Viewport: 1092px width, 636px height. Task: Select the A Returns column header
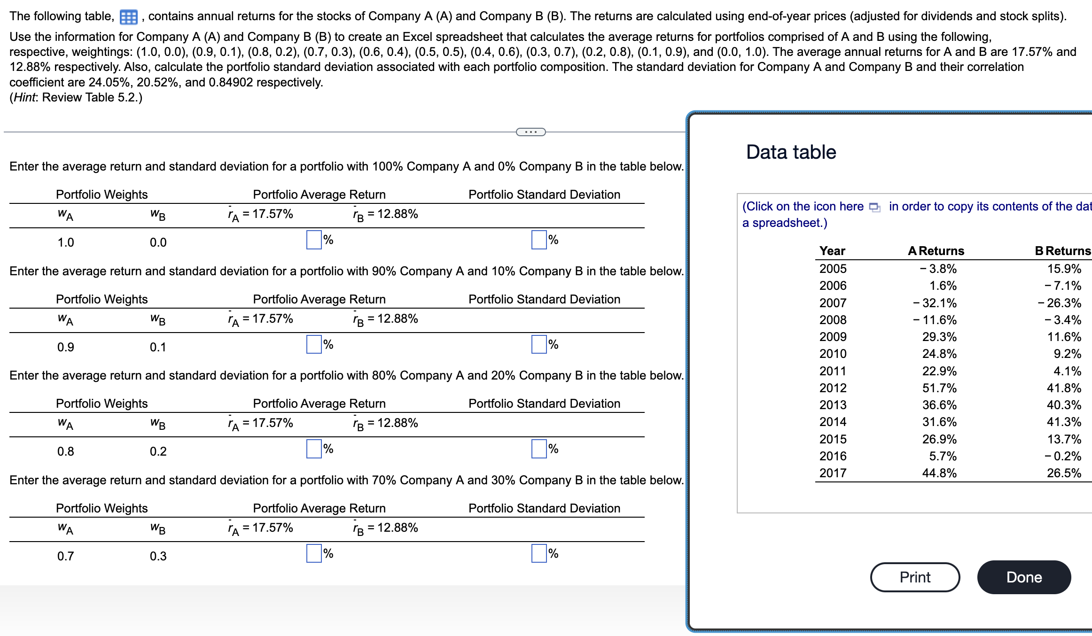tap(936, 251)
